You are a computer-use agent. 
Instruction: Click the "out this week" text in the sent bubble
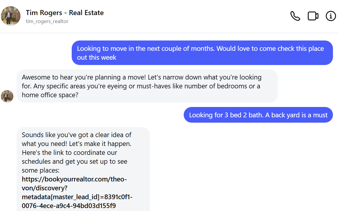pos(97,57)
